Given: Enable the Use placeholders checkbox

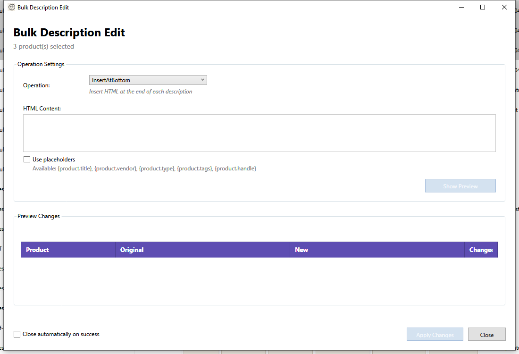Looking at the screenshot, I should point(27,159).
